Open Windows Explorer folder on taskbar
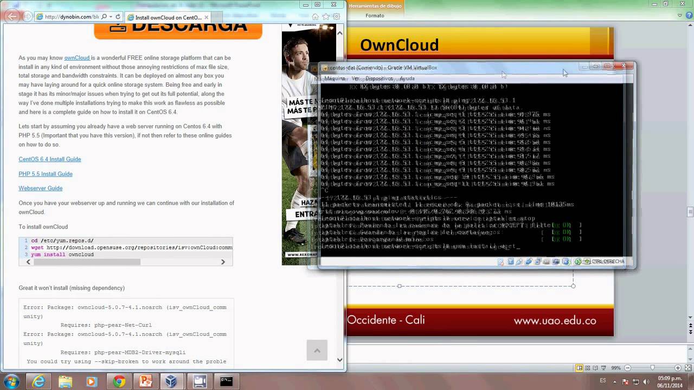The width and height of the screenshot is (694, 390). (65, 382)
